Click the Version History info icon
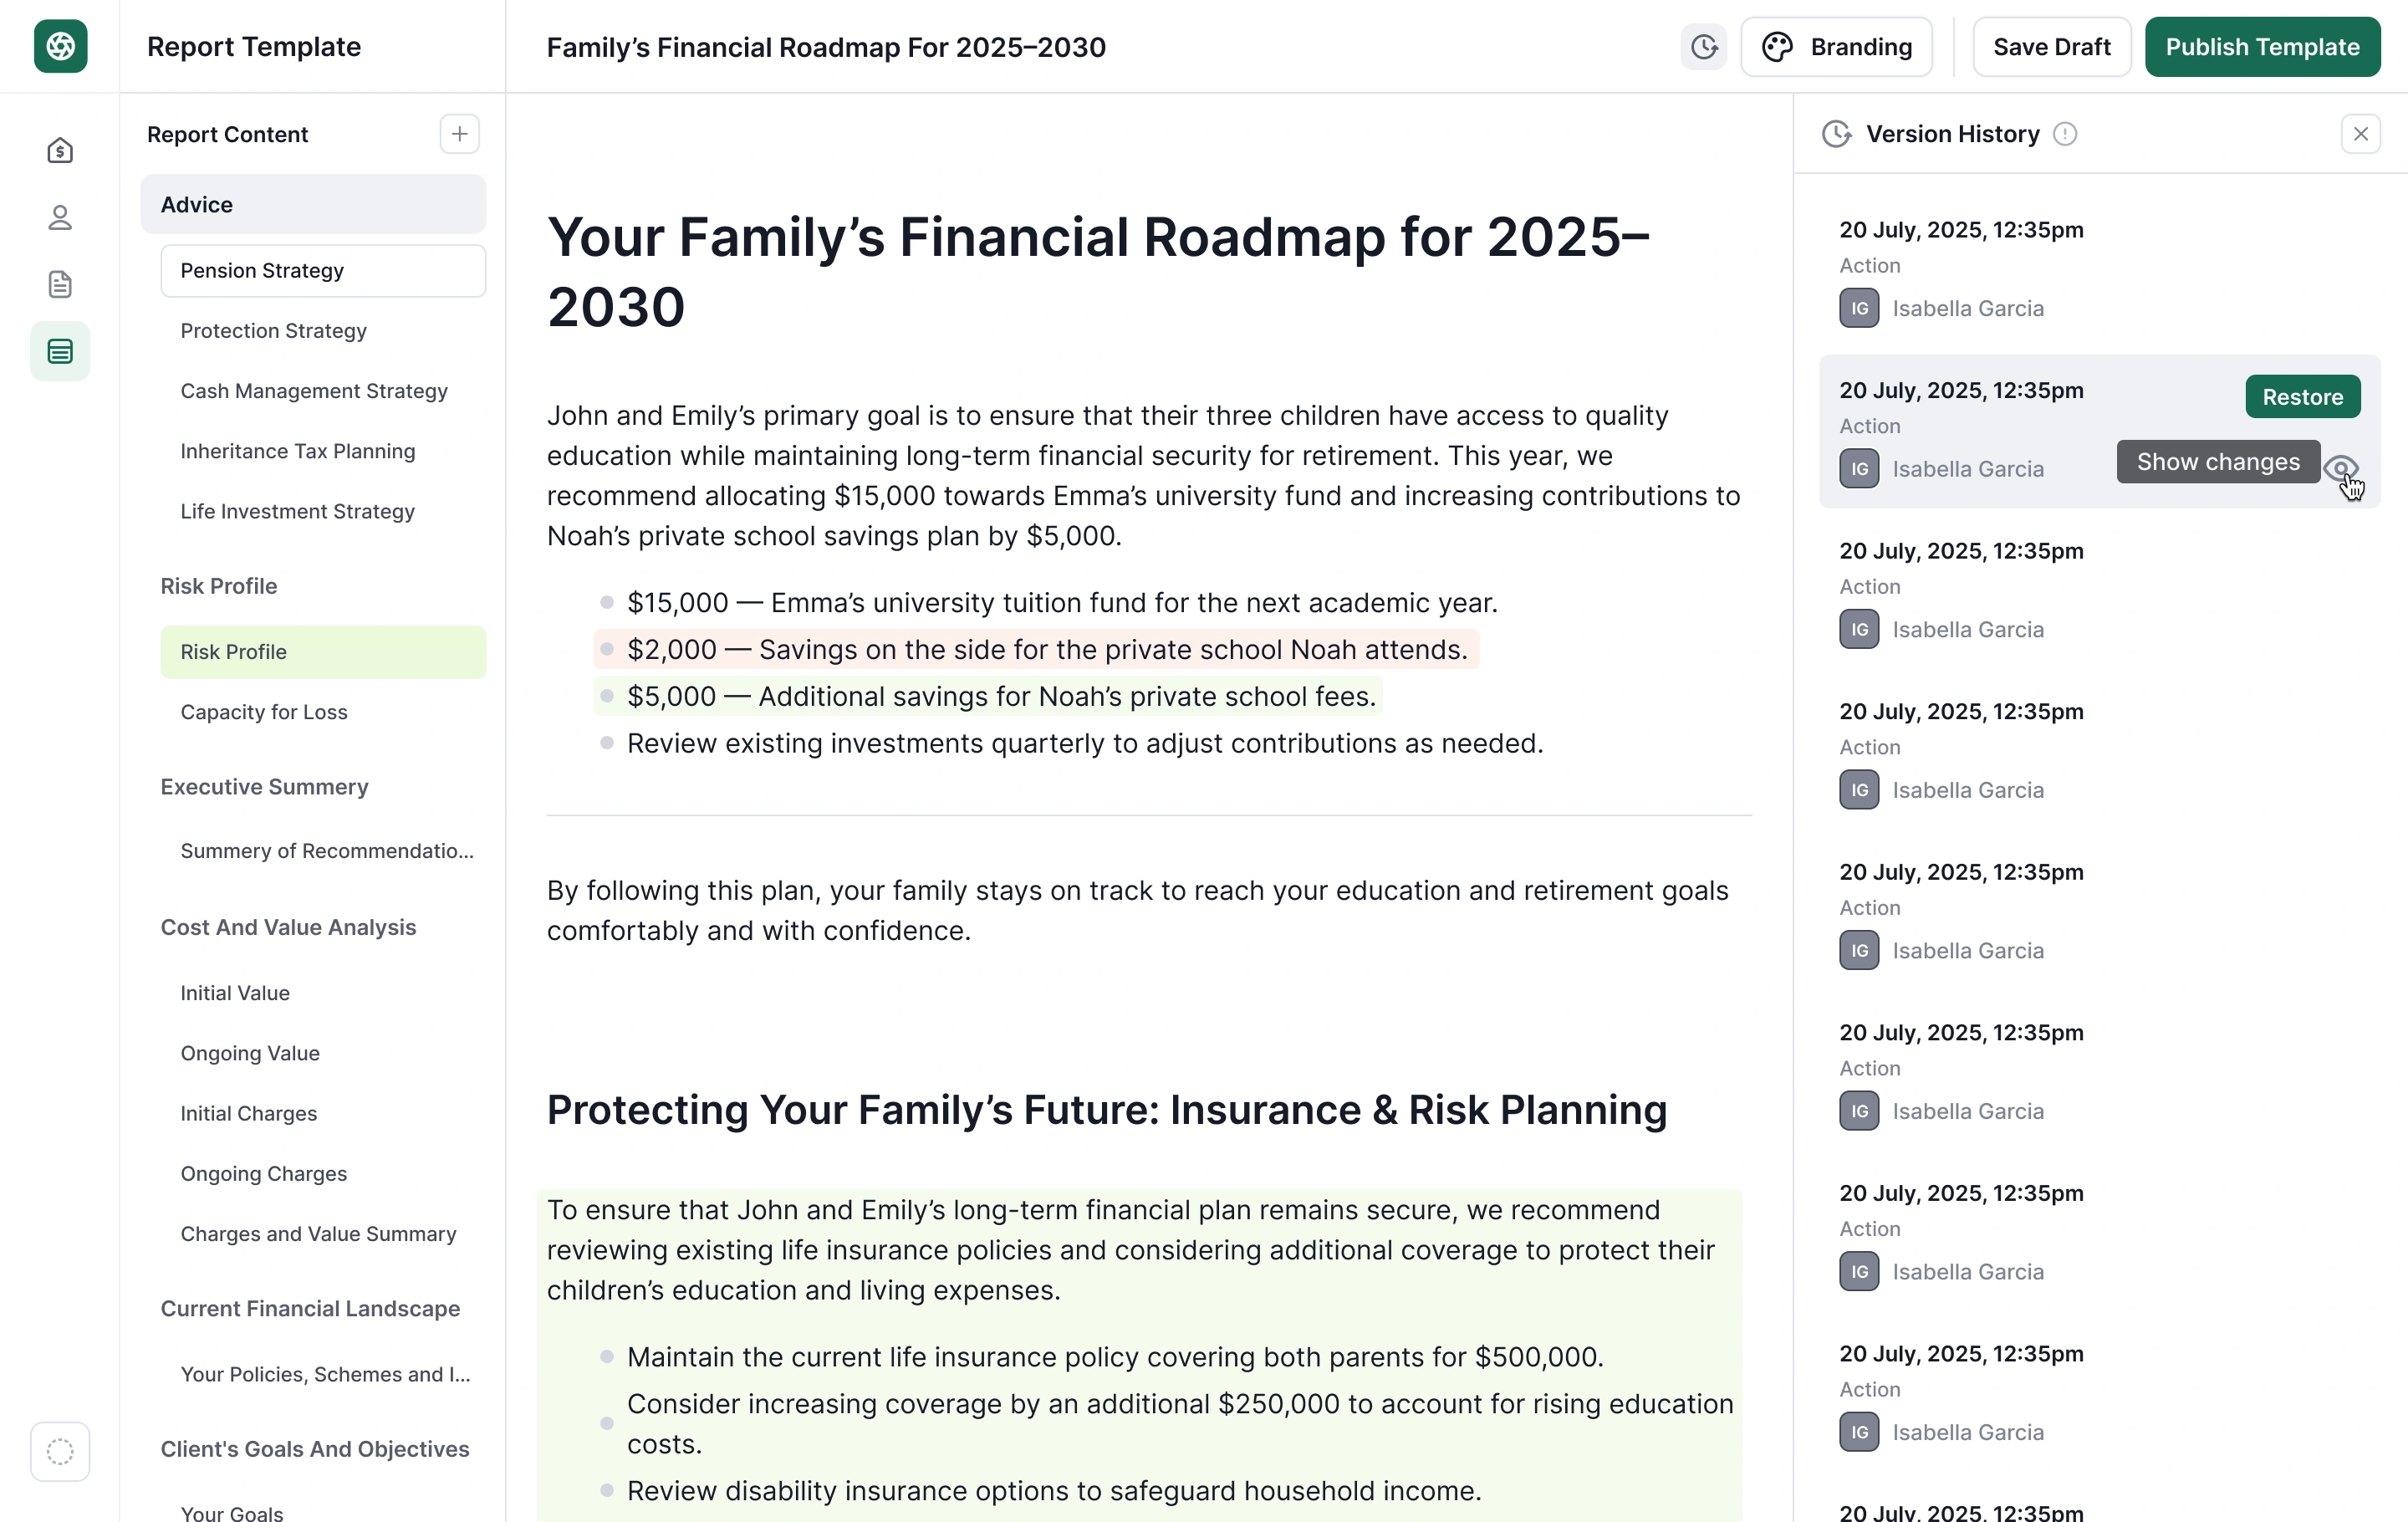2408x1522 pixels. pos(2065,134)
